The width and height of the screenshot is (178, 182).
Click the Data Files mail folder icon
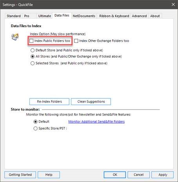(15, 37)
